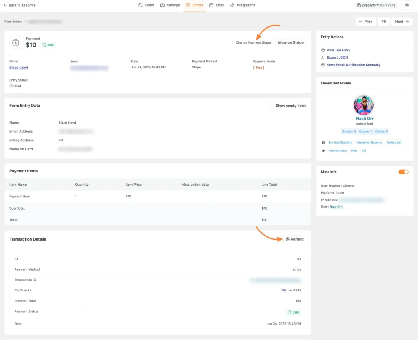Viewport: 418px width, 340px height.
Task: Open Blaze Lloyd customer link
Action: (19, 68)
